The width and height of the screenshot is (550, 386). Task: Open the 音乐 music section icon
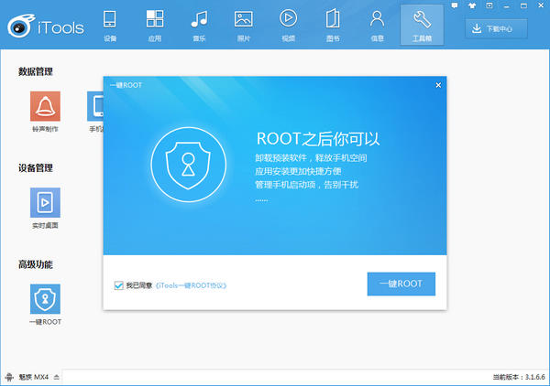[199, 24]
